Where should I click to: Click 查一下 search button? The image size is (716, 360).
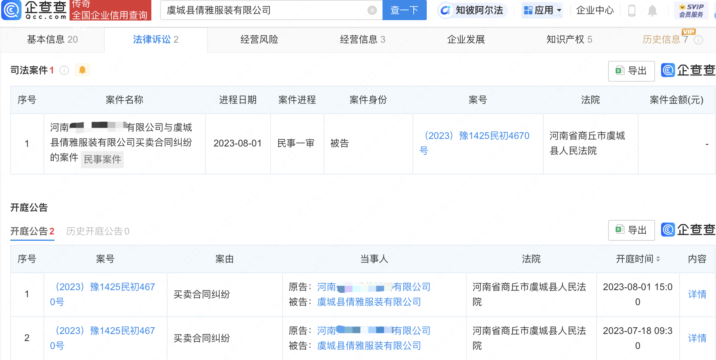pyautogui.click(x=404, y=10)
